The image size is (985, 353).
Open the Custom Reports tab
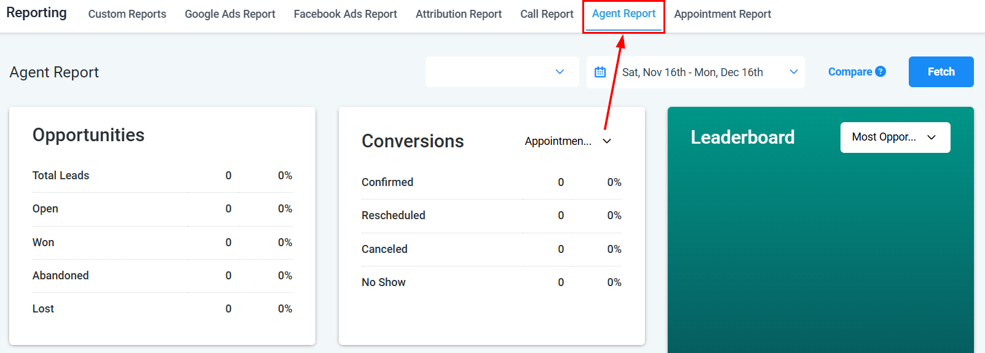pos(127,14)
